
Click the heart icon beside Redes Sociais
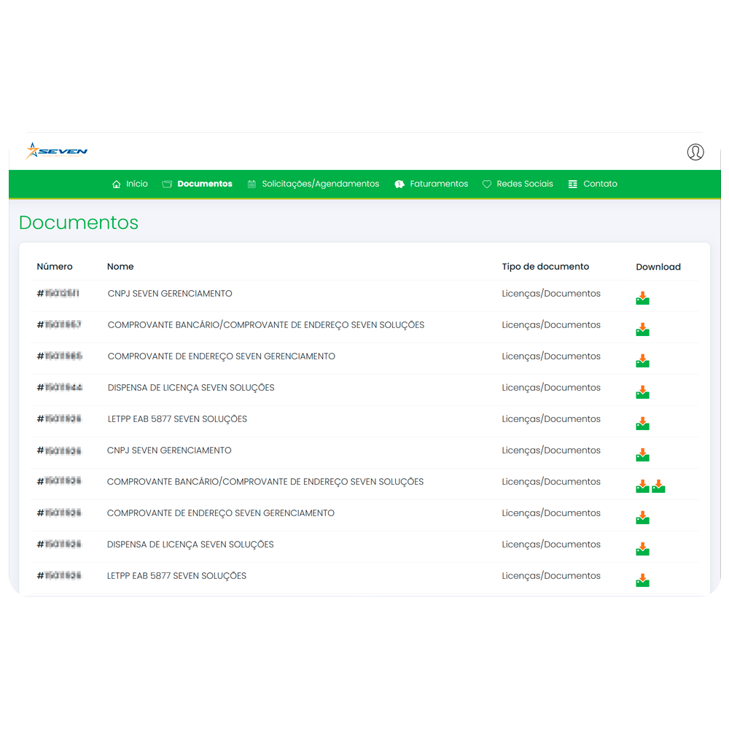pyautogui.click(x=486, y=184)
